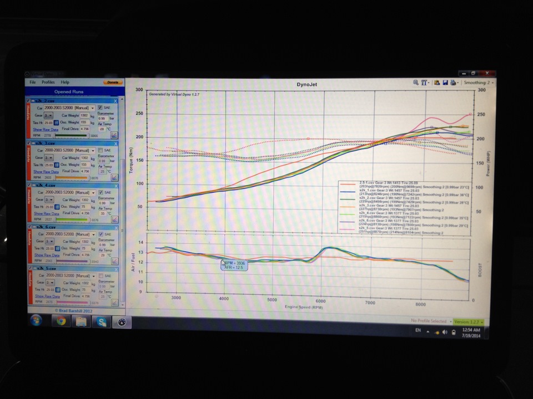The height and width of the screenshot is (399, 533).
Task: Click the printer icon in graph toolbar
Action: tap(454, 83)
